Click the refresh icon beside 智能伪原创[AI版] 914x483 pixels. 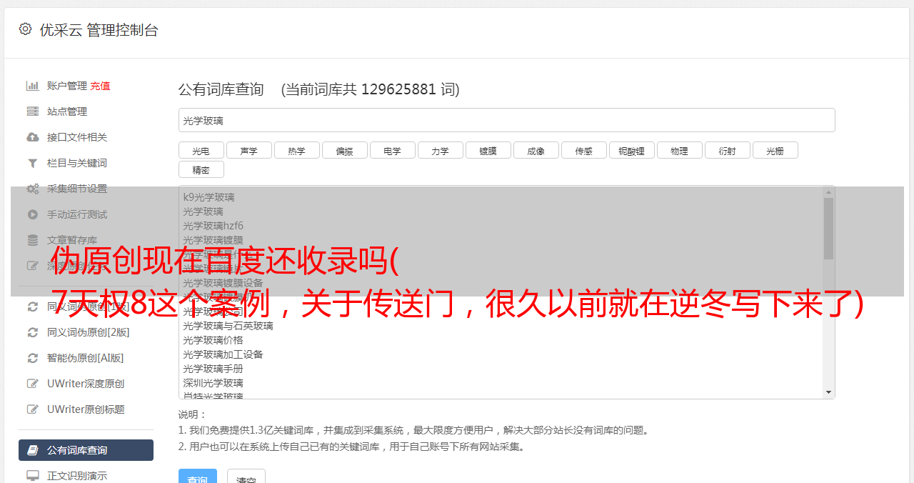tap(33, 358)
